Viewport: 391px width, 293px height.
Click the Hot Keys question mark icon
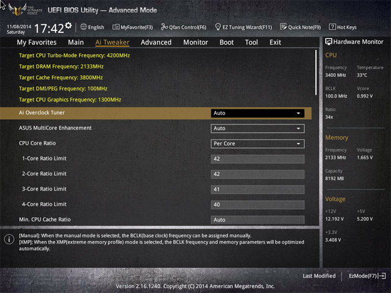point(332,27)
